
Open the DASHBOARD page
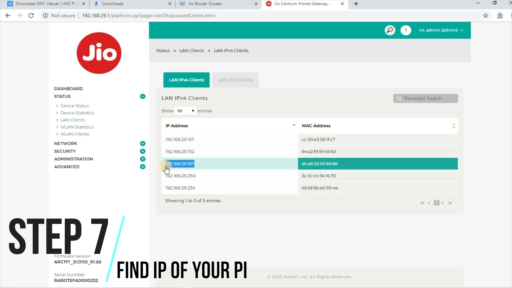(69, 89)
